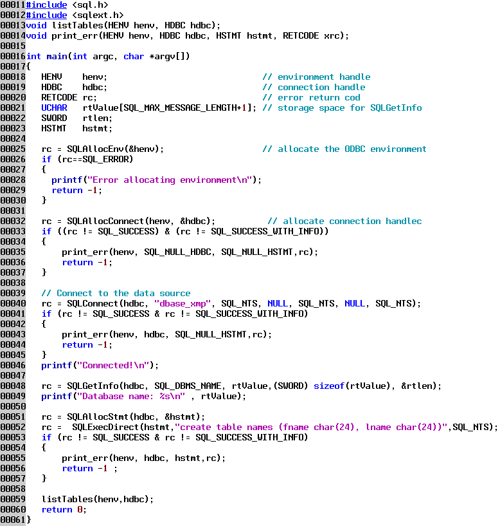Click the comment '// error return cod'

point(312,98)
